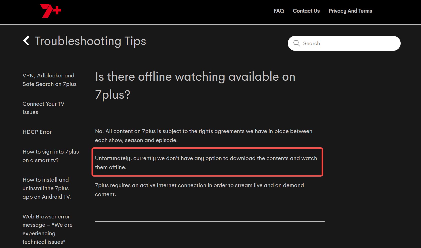The image size is (421, 248).
Task: Open the HDCP Error article
Action: pos(37,132)
